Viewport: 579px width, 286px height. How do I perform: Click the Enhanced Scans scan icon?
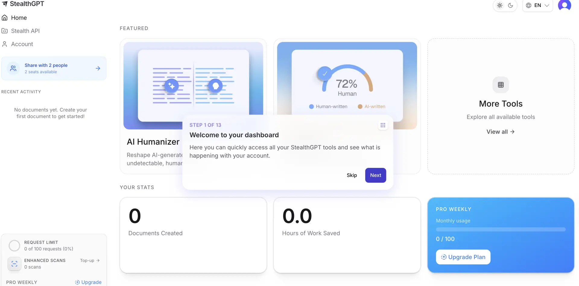click(x=14, y=264)
